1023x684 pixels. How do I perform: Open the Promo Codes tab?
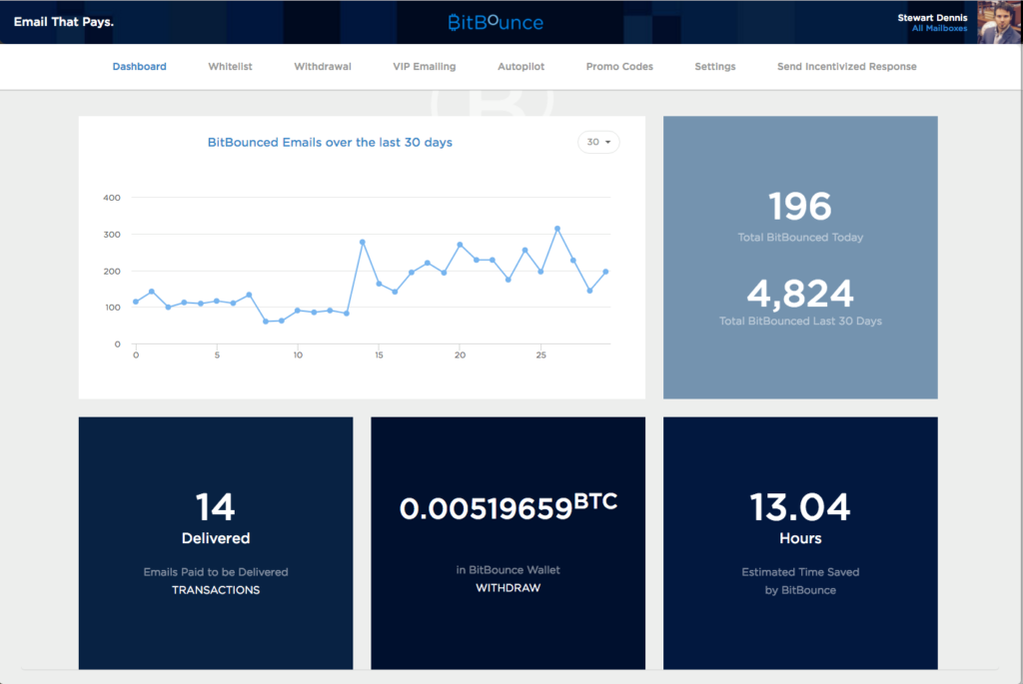click(619, 67)
